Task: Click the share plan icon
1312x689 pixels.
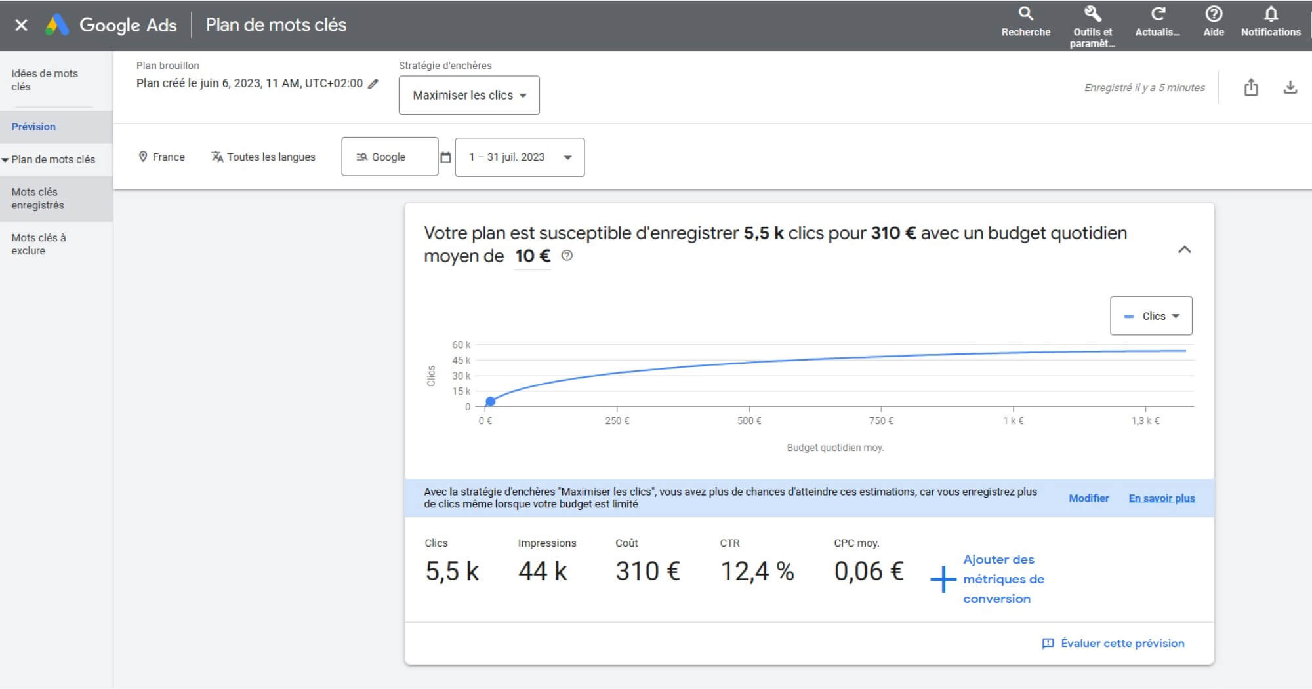Action: 1251,87
